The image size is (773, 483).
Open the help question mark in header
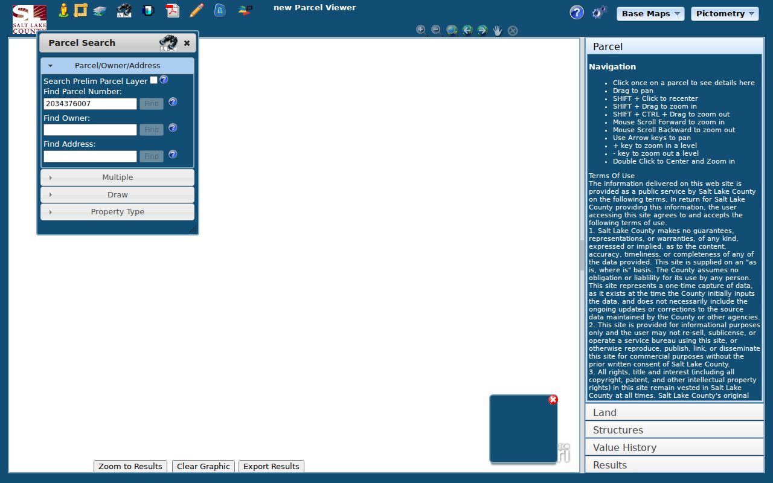click(577, 13)
